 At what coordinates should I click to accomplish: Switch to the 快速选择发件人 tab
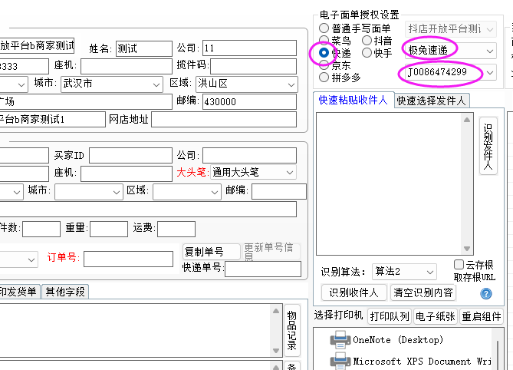point(431,101)
